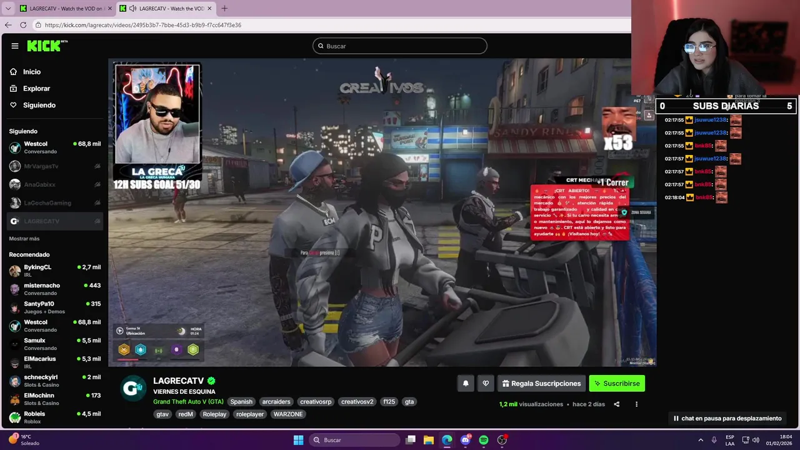800x450 pixels.
Task: Open Microsoft Edge from taskbar
Action: pos(447,440)
